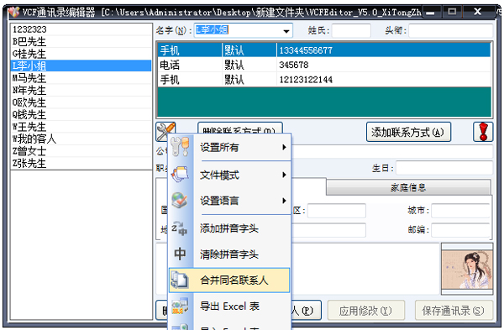
Task: Expand the 设置所有 submenu arrow
Action: (x=284, y=147)
